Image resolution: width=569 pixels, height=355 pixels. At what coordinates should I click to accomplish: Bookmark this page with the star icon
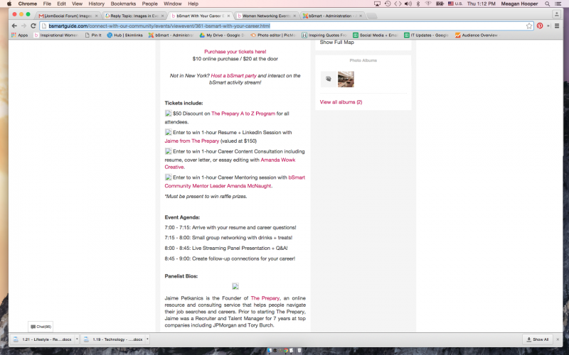[x=529, y=26]
